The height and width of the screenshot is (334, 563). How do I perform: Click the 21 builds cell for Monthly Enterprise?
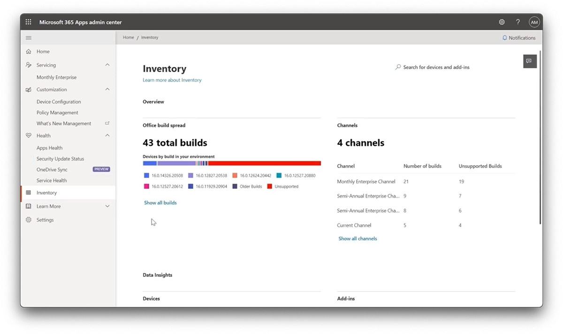(406, 181)
